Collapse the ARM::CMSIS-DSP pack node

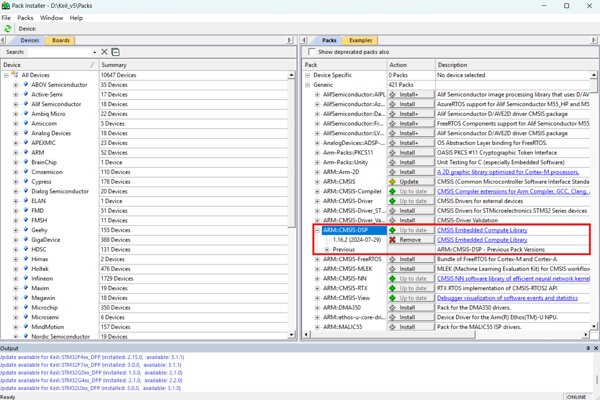tap(317, 230)
